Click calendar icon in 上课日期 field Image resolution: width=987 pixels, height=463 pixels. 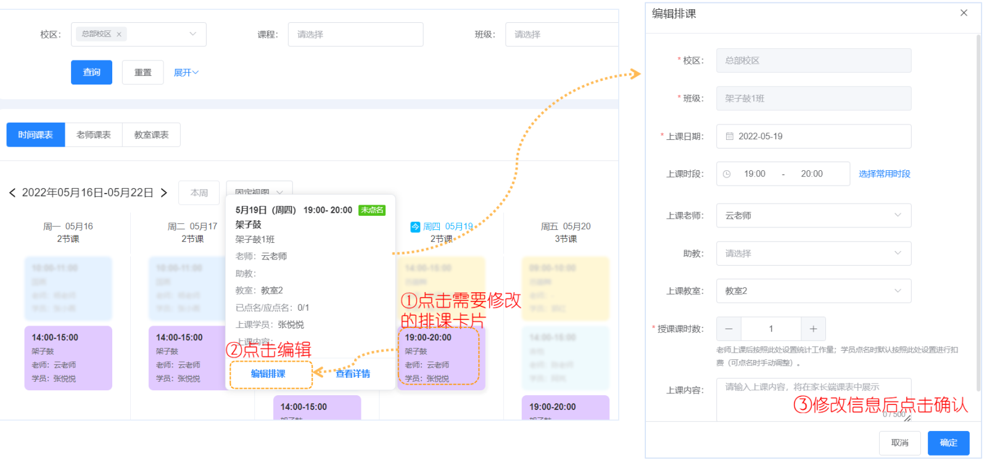click(730, 136)
